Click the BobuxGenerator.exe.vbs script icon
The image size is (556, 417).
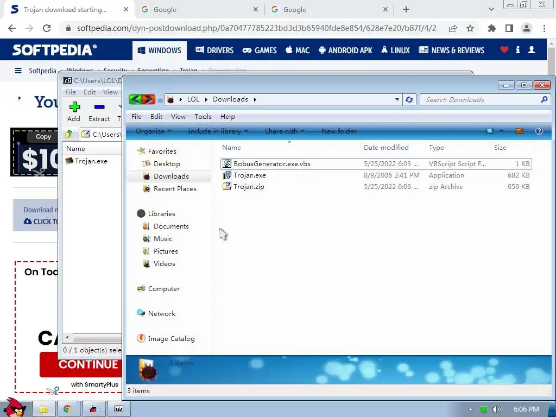[x=226, y=163]
